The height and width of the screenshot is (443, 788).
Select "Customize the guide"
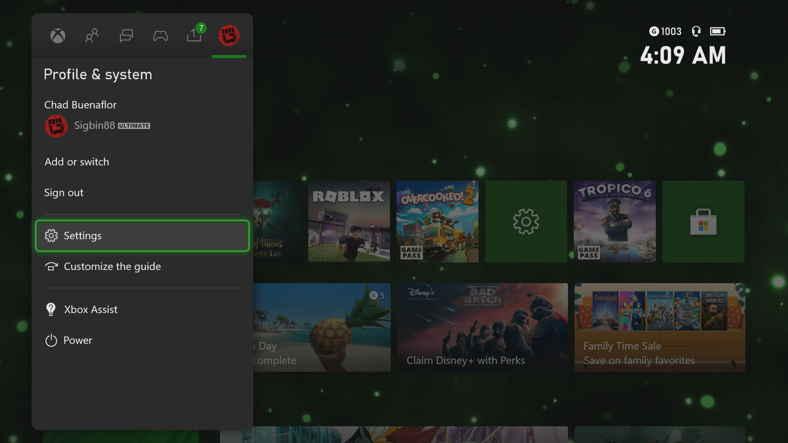coord(112,266)
